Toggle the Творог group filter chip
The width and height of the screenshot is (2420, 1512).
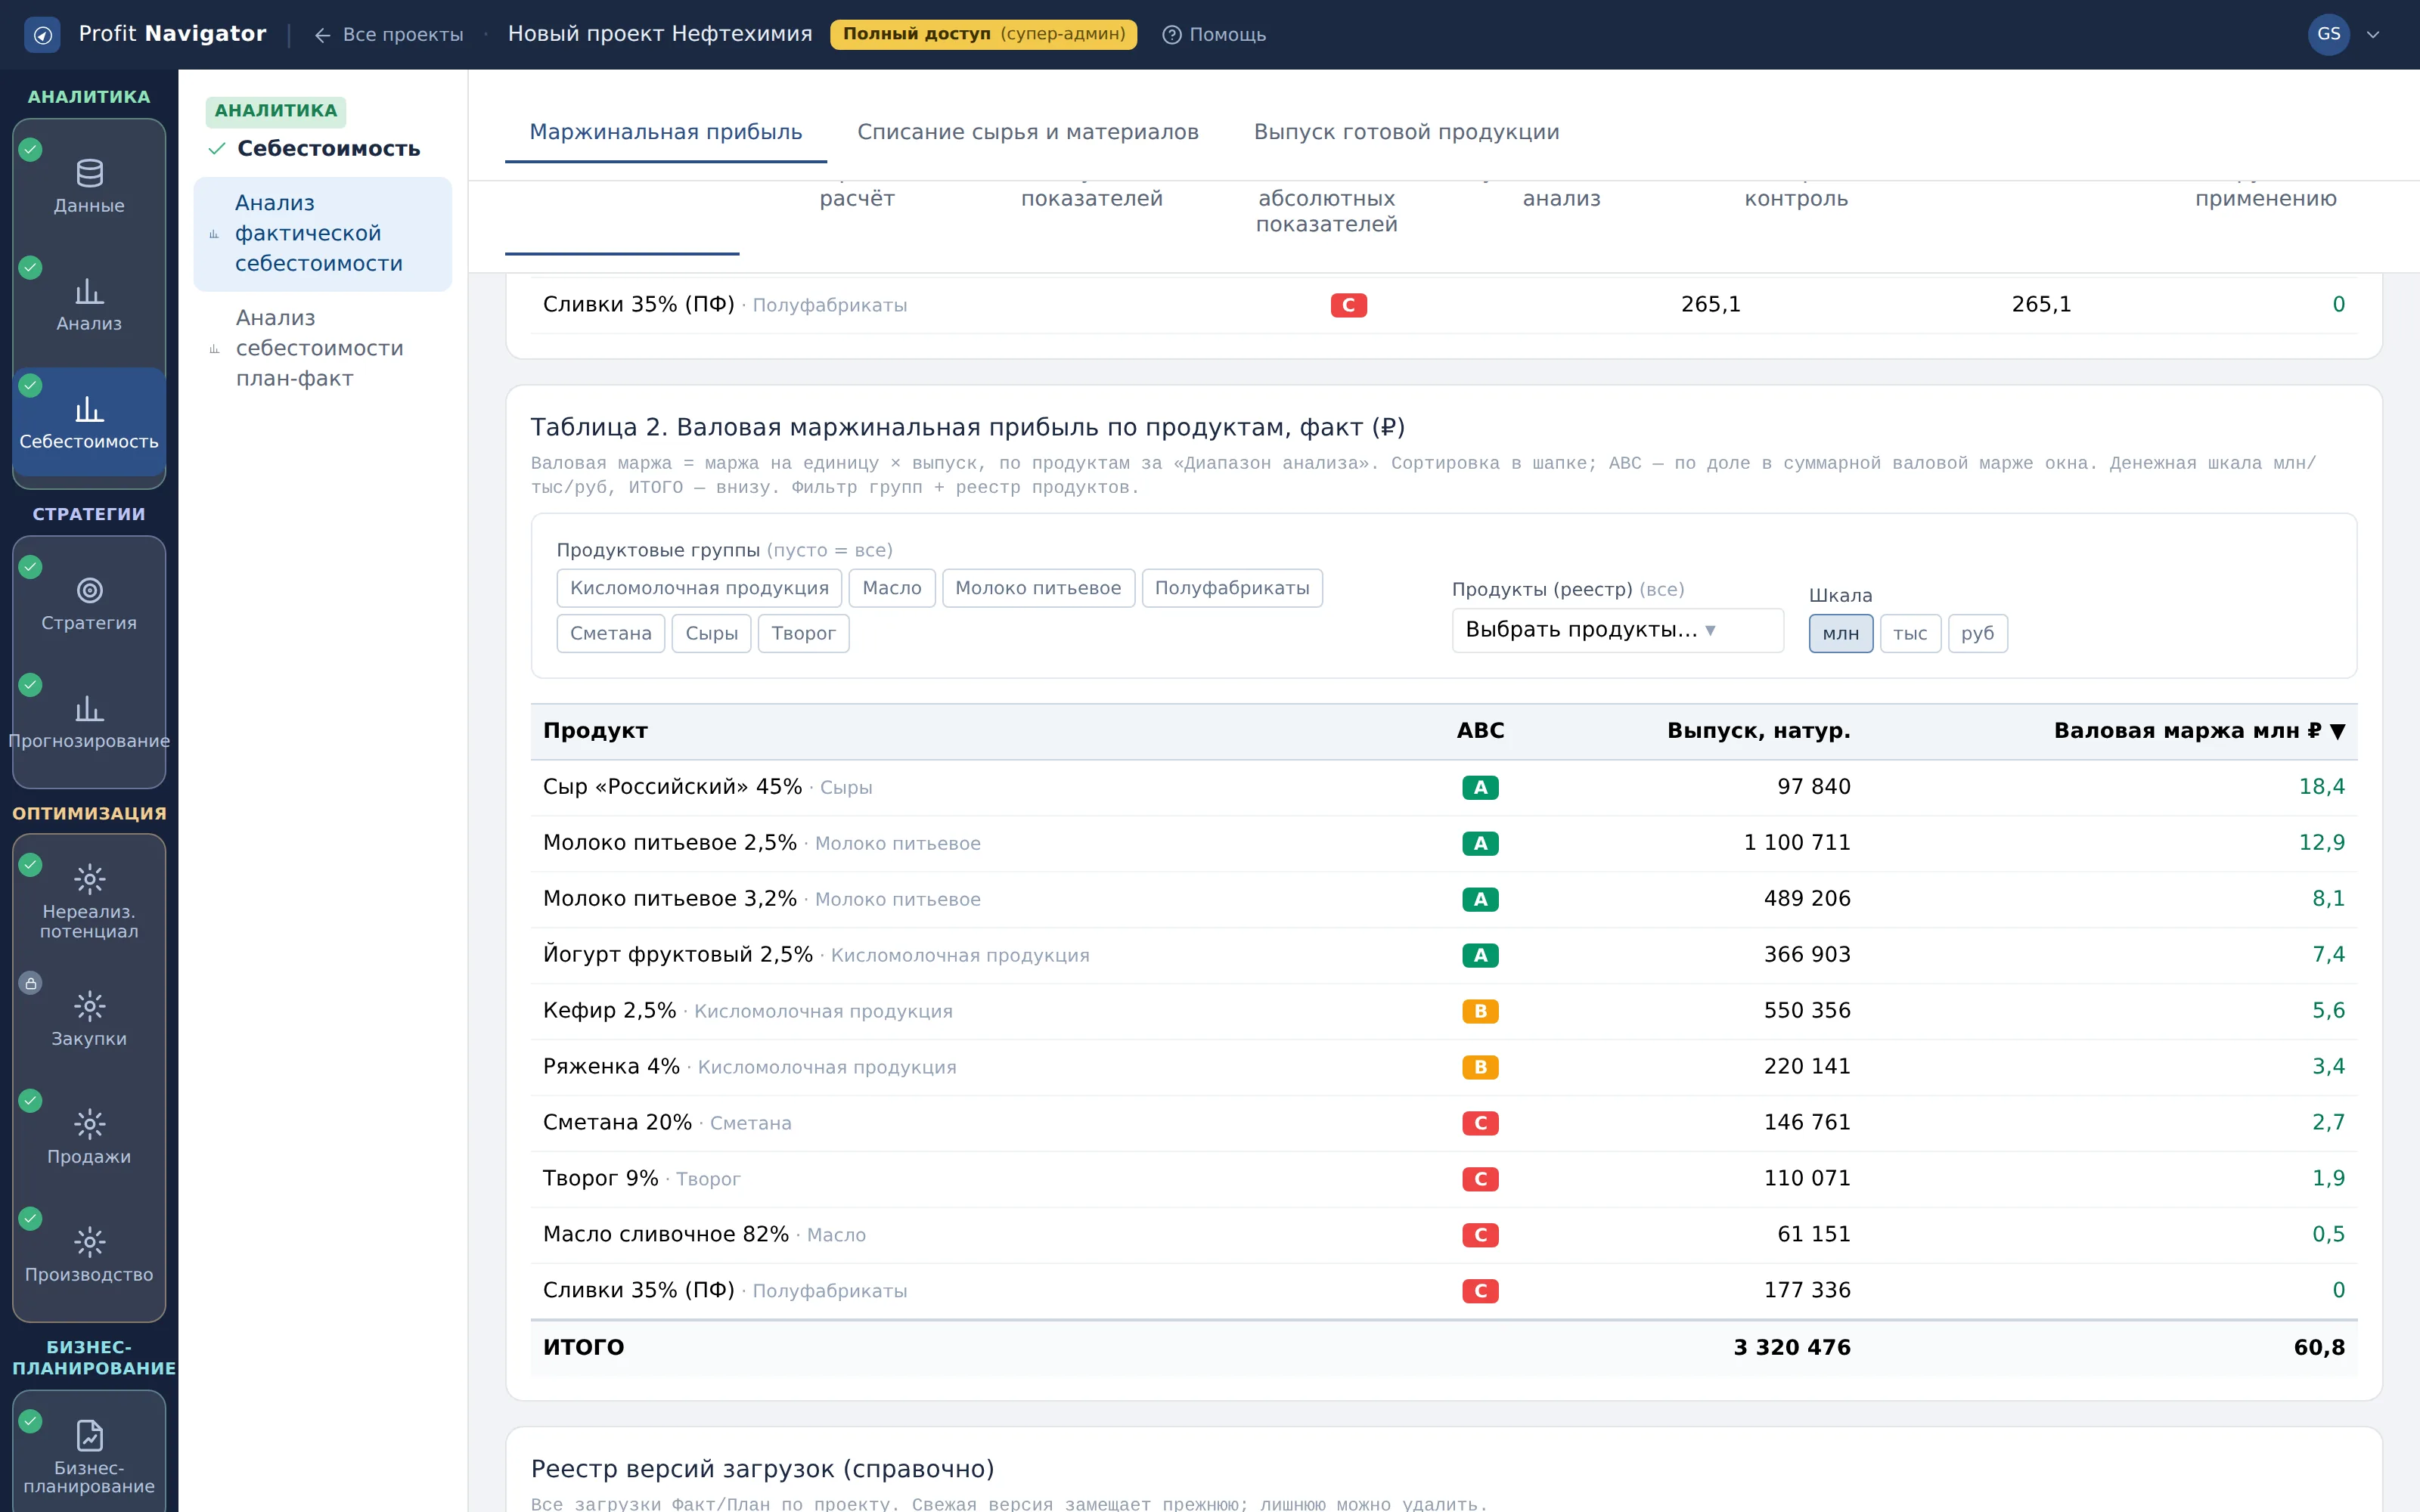(x=803, y=633)
